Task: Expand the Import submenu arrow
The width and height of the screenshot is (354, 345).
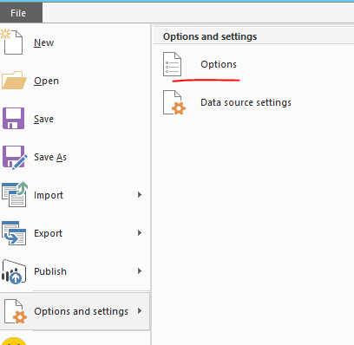Action: (140, 195)
